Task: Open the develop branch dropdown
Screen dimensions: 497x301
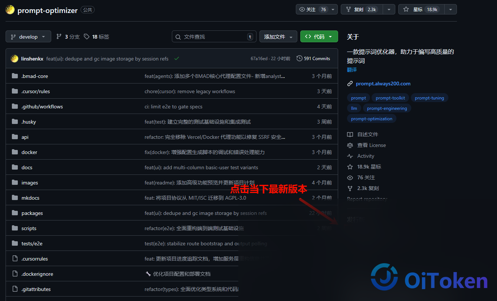Action: click(28, 37)
